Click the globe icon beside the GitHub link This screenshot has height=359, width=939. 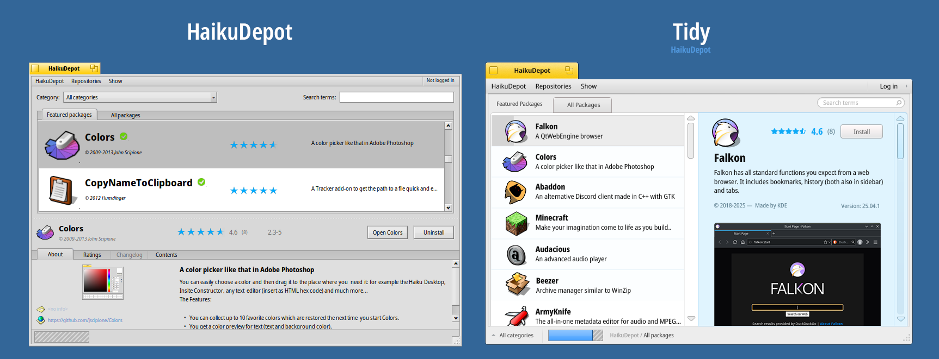(x=41, y=320)
